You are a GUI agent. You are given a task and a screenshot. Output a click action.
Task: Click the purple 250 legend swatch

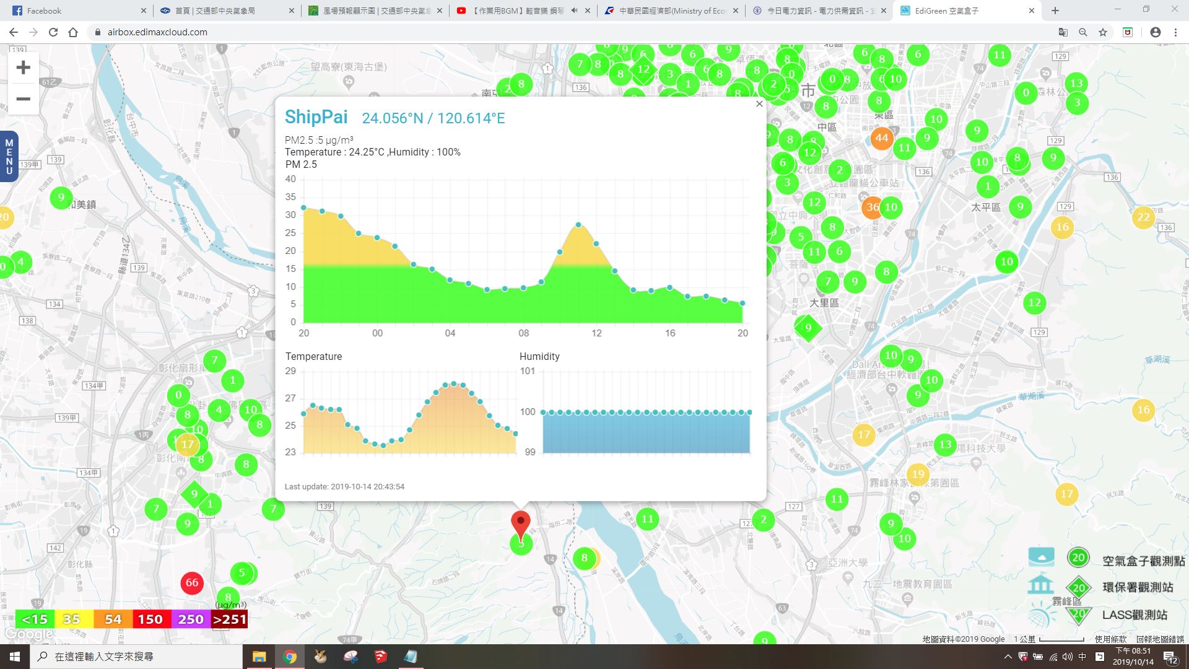coord(191,619)
